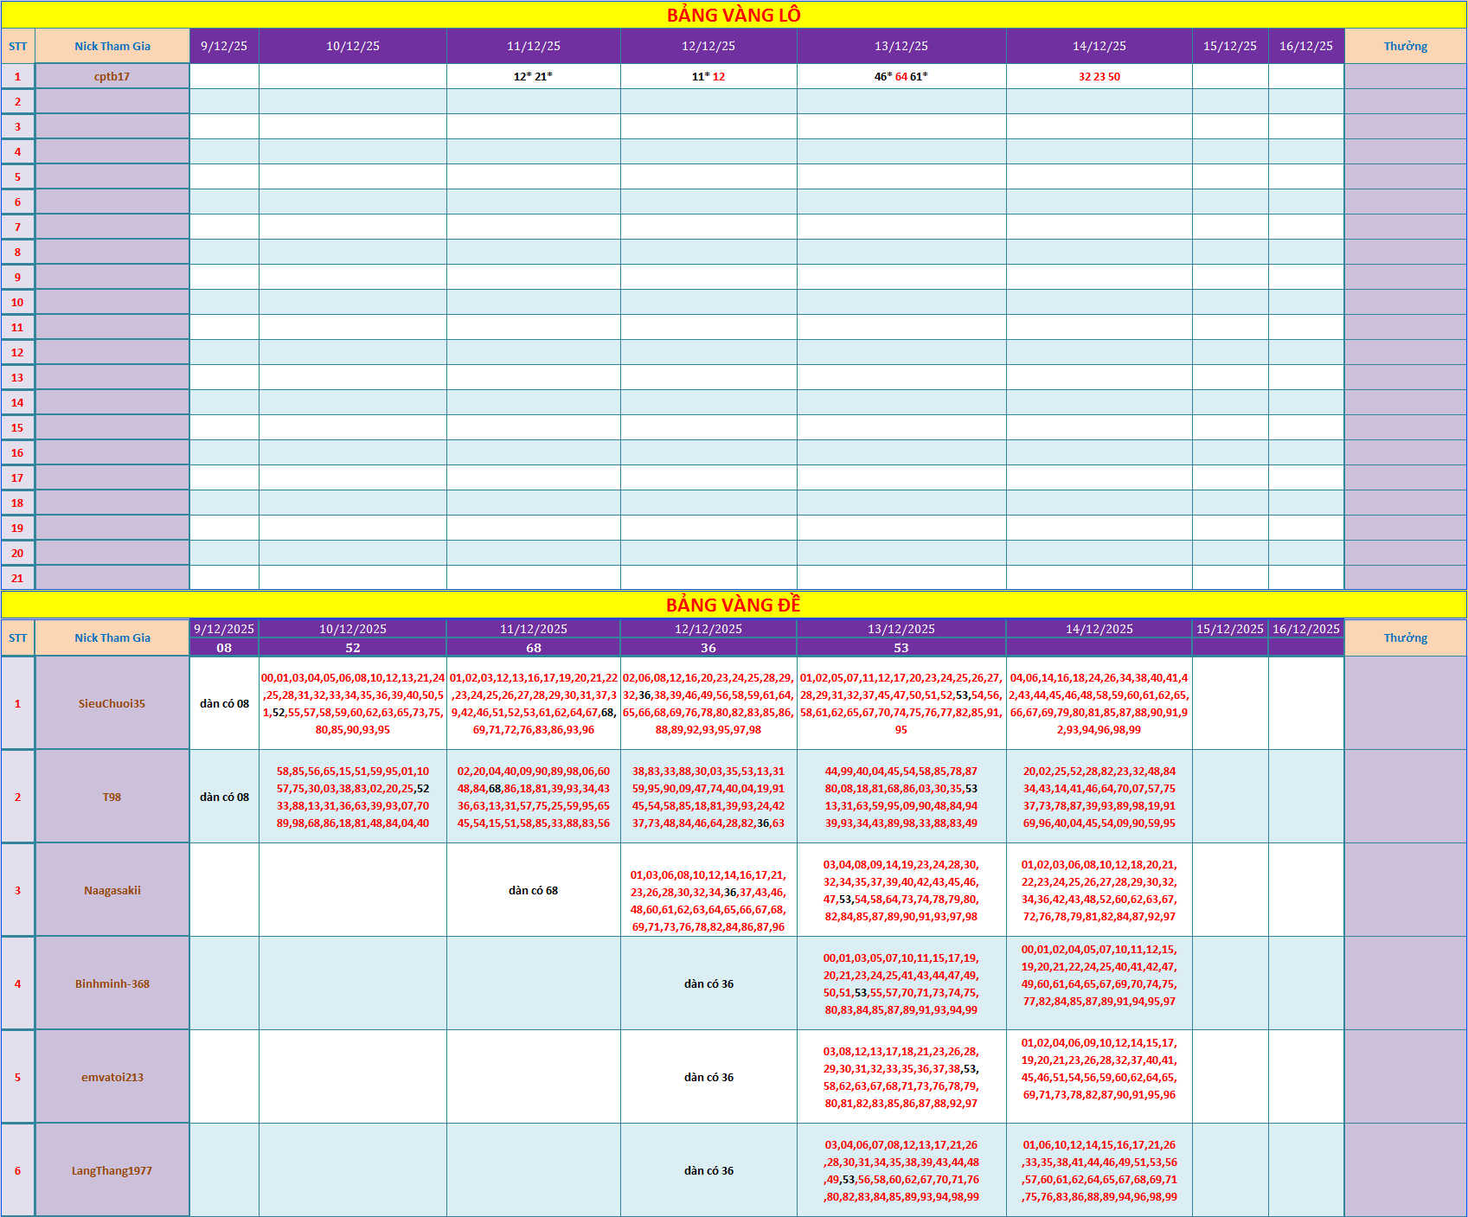Image resolution: width=1468 pixels, height=1217 pixels.
Task: Click the "Thưởng" header in the Lô table
Action: [1405, 46]
